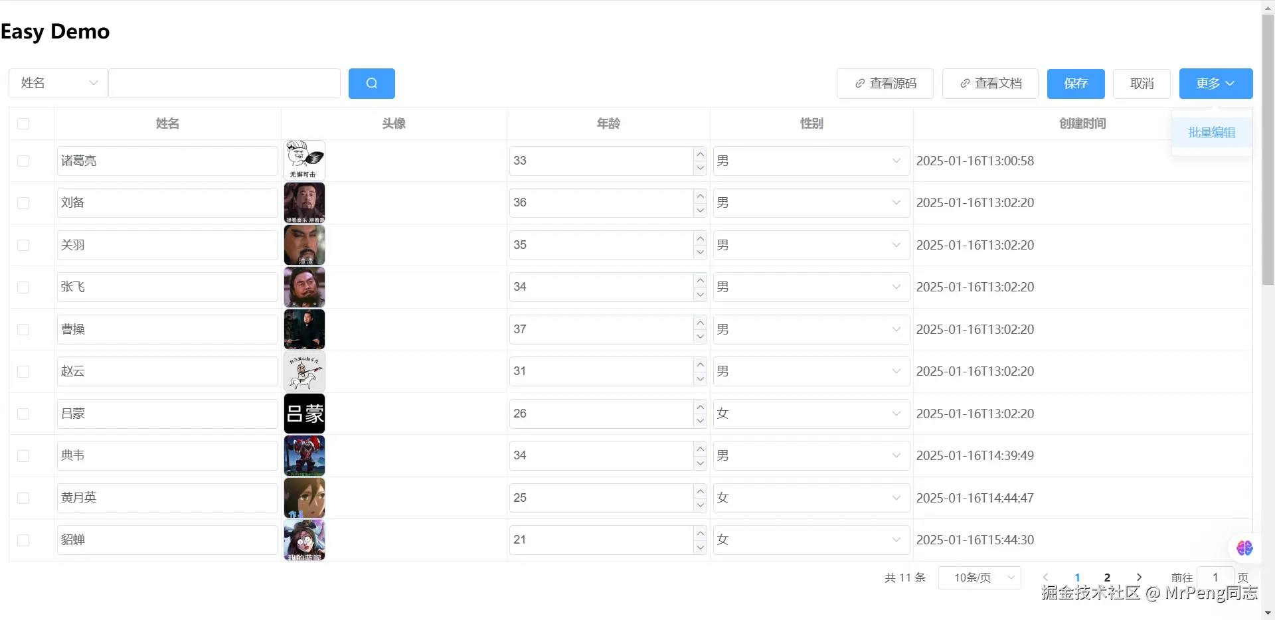Click the link icon in 查看源码 button
Image resolution: width=1275 pixels, height=620 pixels.
point(860,84)
